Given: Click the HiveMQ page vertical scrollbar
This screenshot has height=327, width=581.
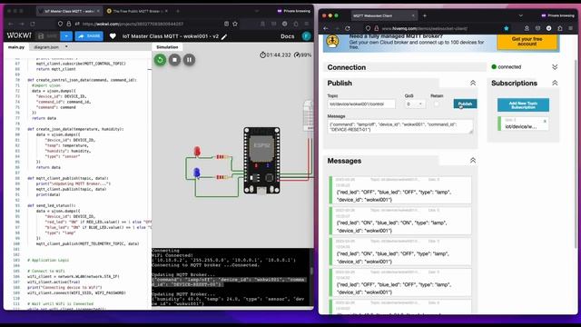Looking at the screenshot, I should pos(576,154).
